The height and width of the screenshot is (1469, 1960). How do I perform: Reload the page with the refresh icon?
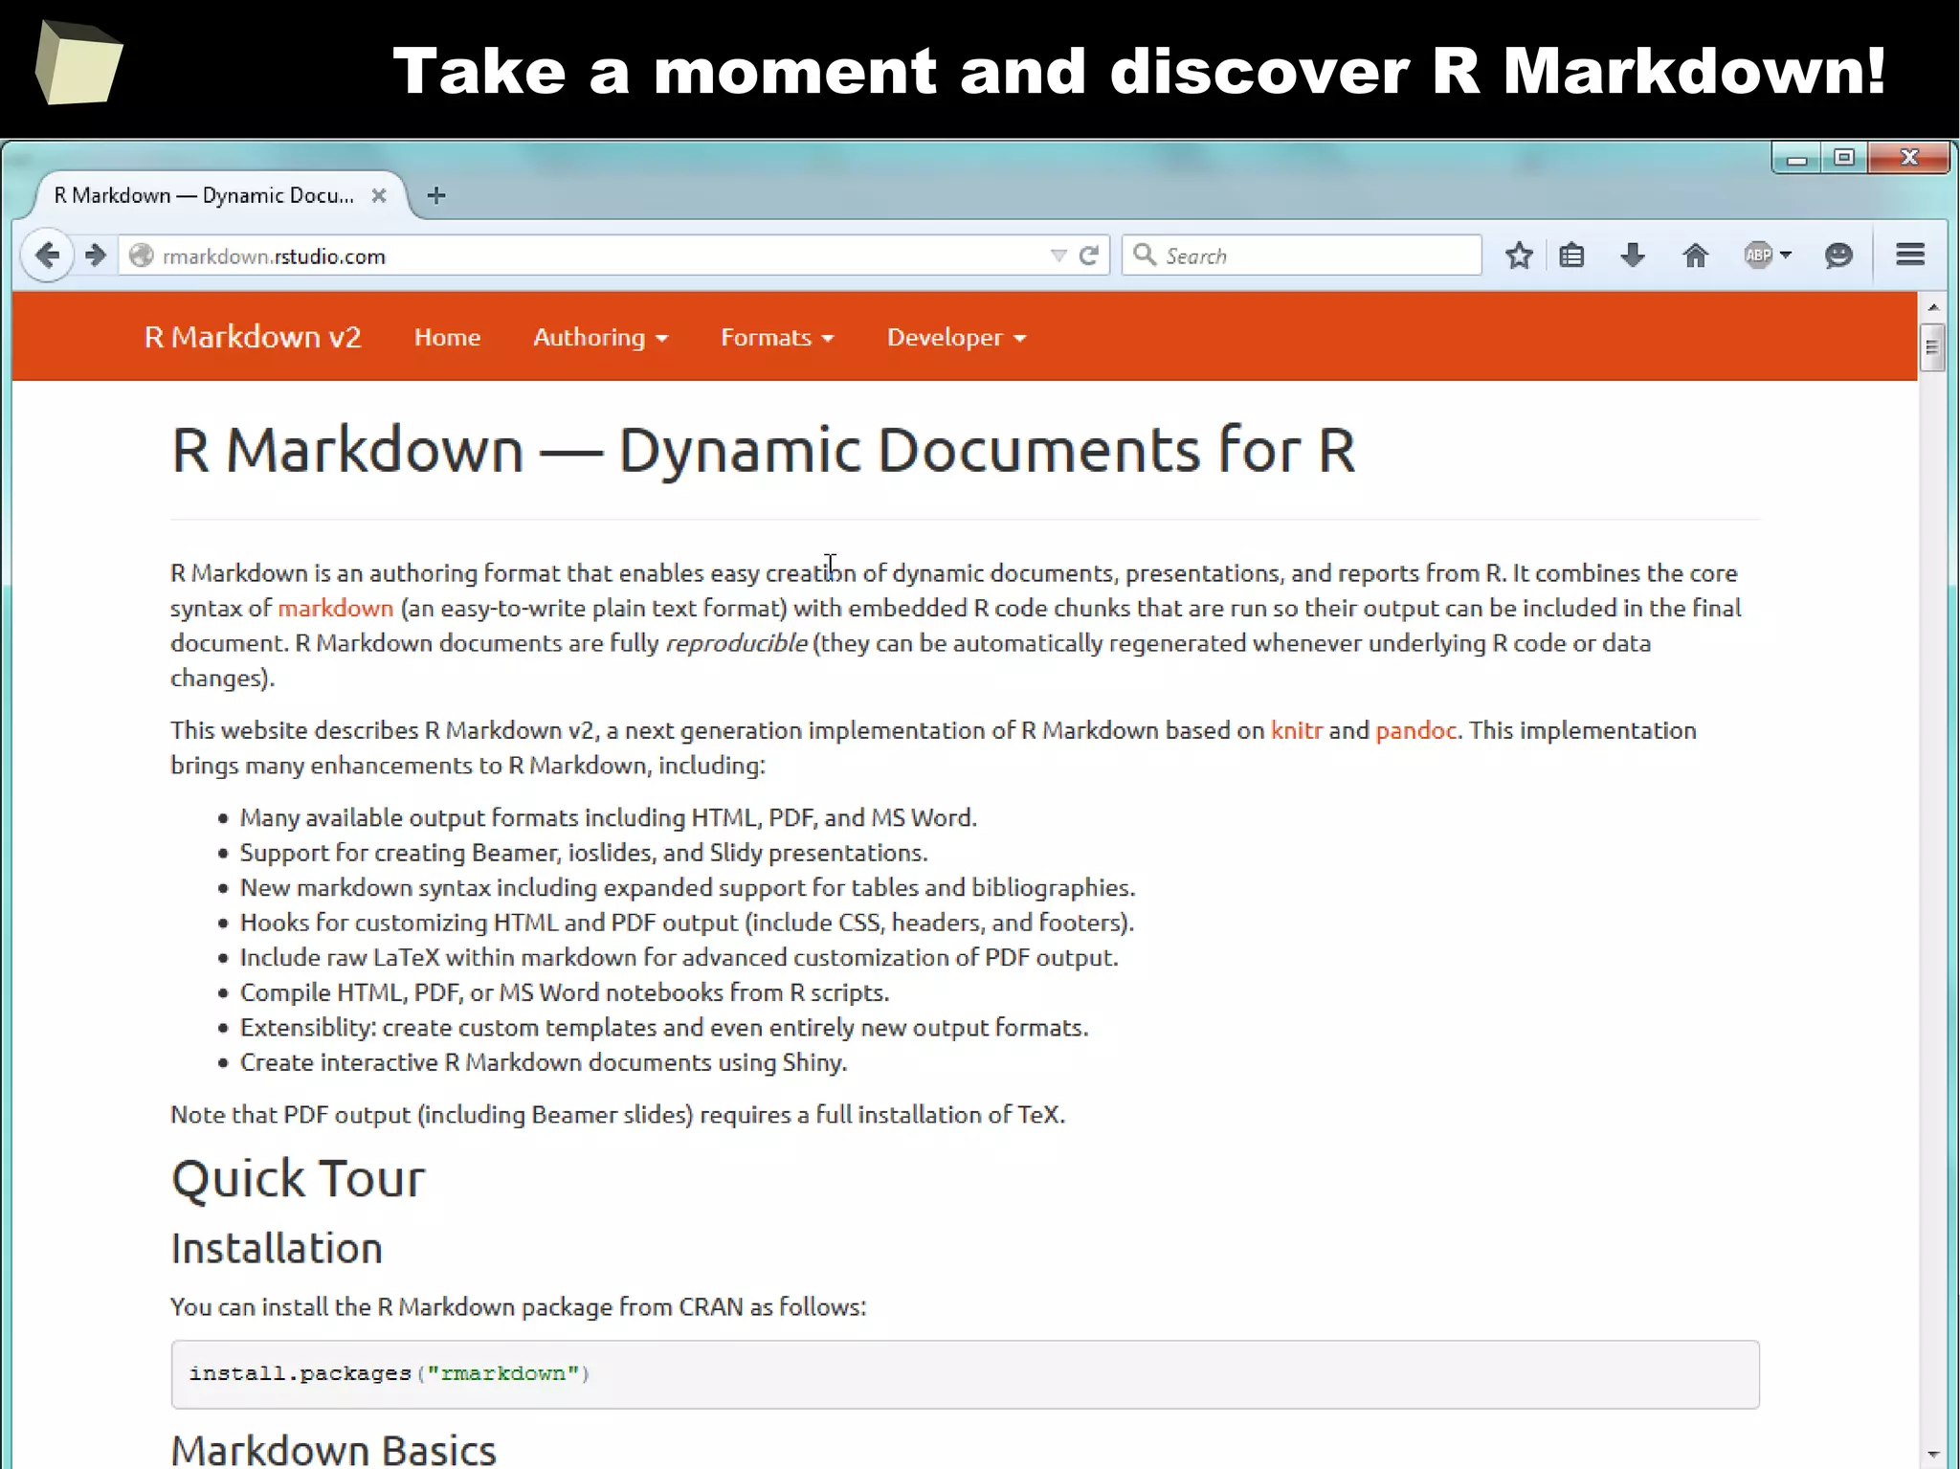(1089, 256)
